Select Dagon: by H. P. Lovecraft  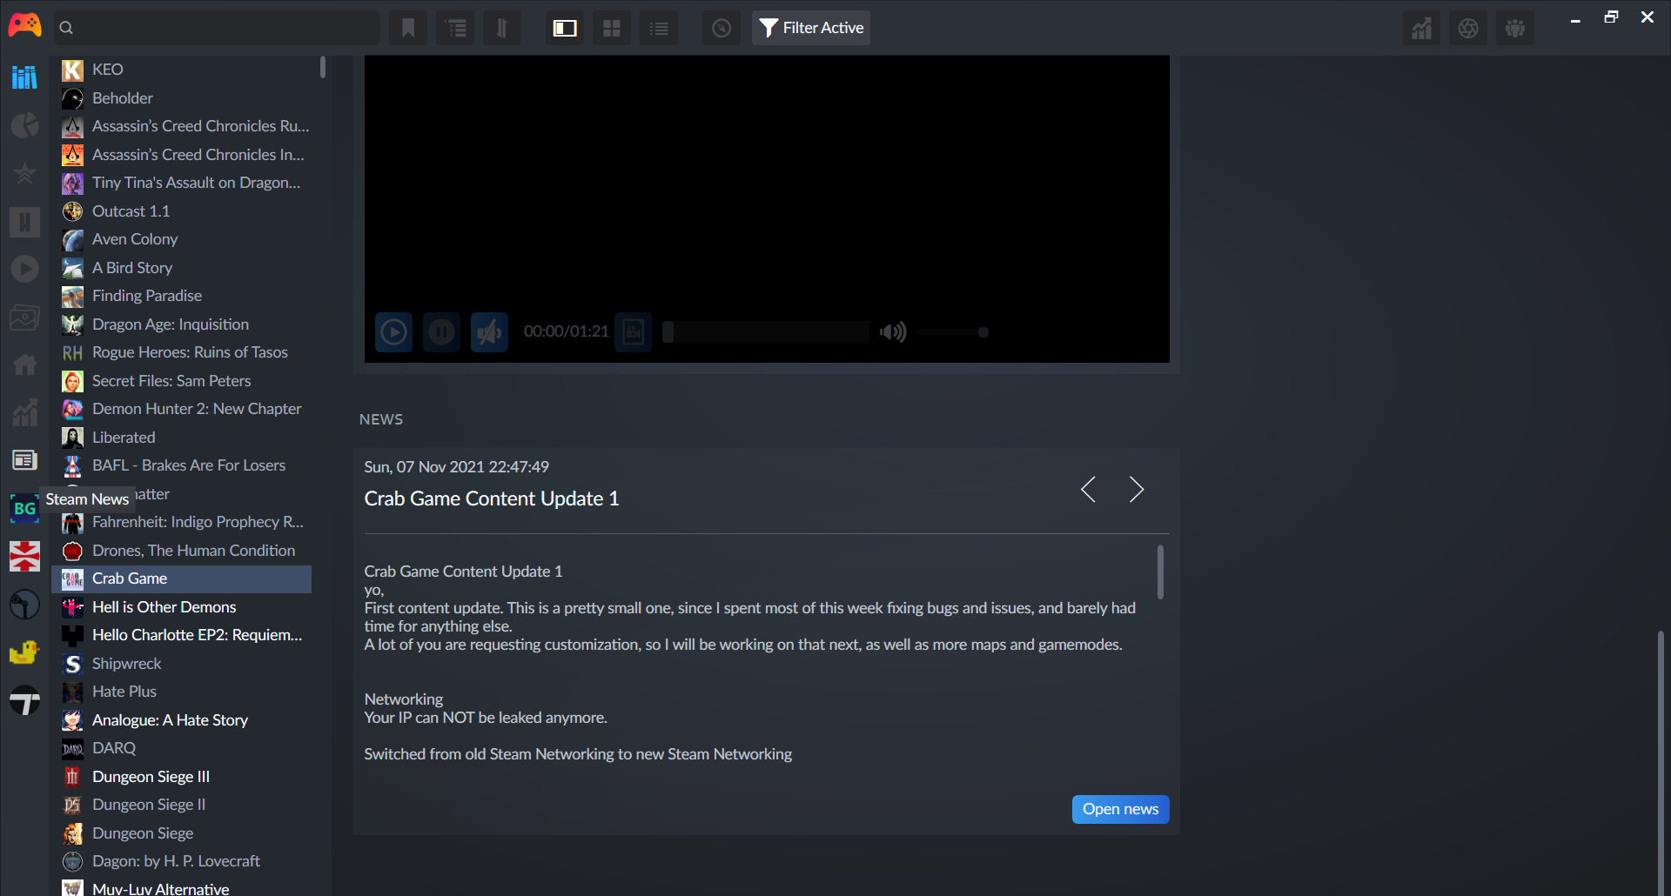[x=182, y=861]
